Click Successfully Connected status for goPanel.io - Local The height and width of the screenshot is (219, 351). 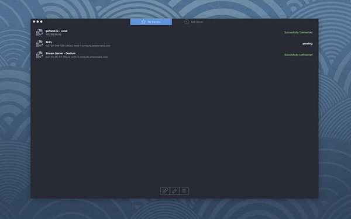click(x=298, y=32)
